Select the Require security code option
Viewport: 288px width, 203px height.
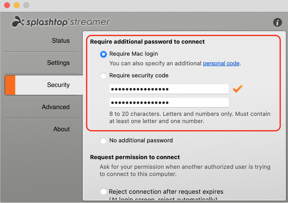coord(103,76)
